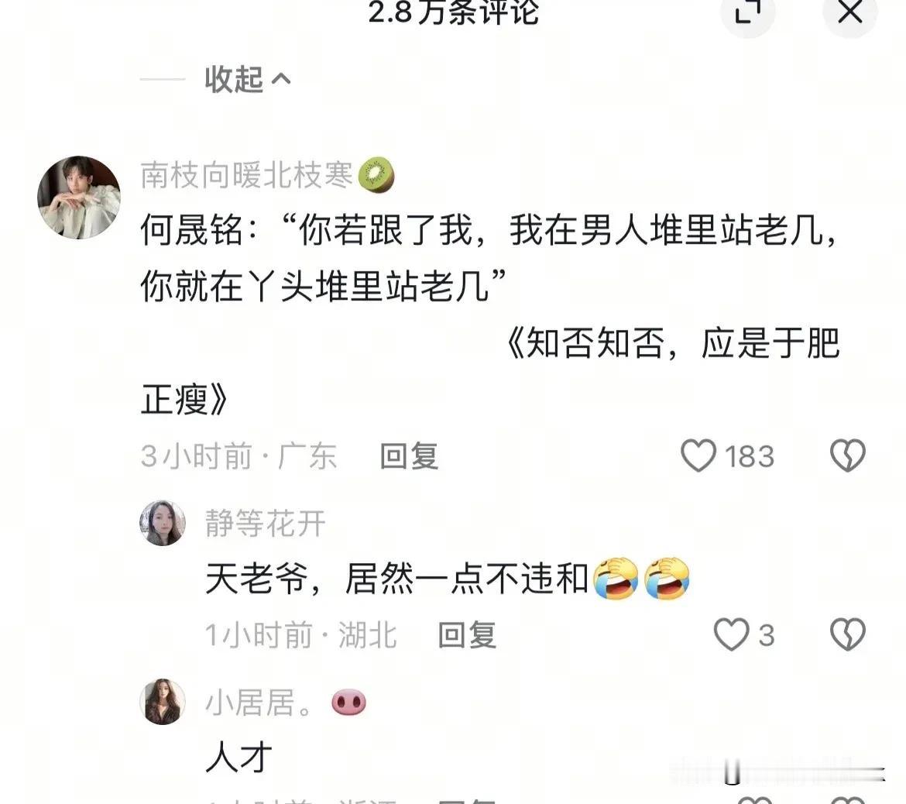
Task: Tap the 人才 reply text
Action: point(239,757)
